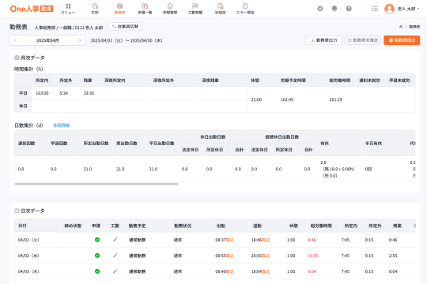The image size is (427, 284).
Task: Click the 勤務予定 column header
Action: click(137, 226)
